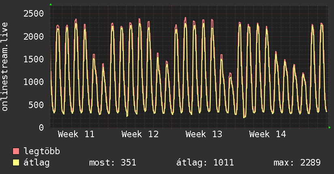Viewport: 334px width, 174px height.
Task: Click the 1500 y-axis label
Action: [x=34, y=59]
